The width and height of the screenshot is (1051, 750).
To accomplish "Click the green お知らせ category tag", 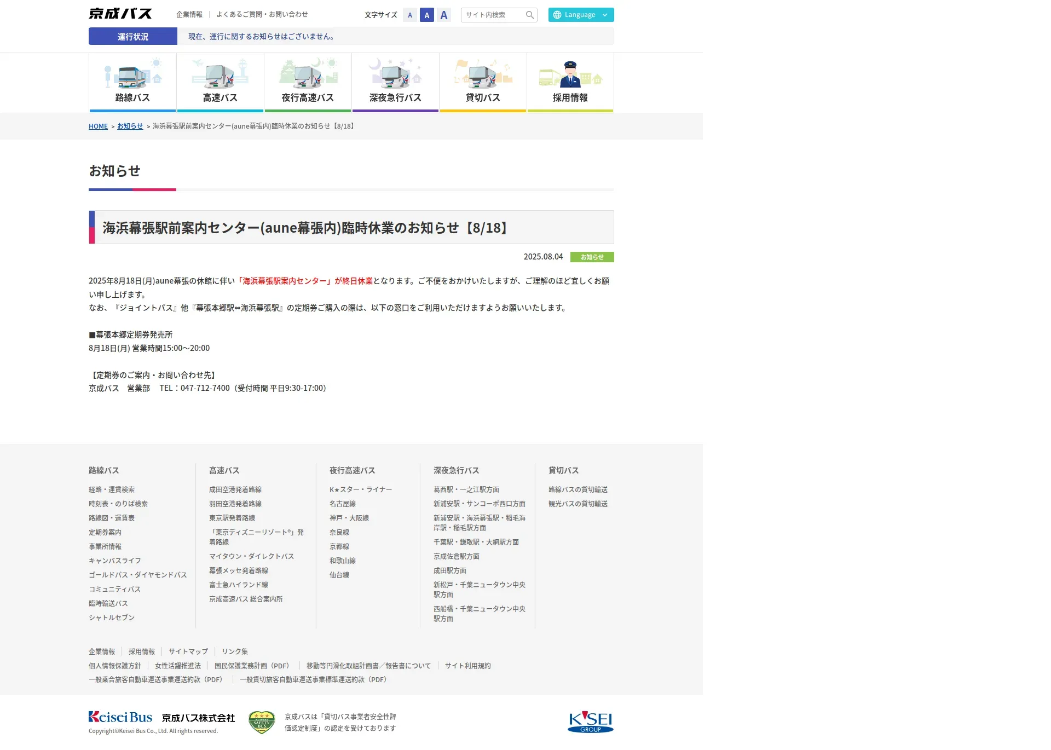I will (592, 257).
